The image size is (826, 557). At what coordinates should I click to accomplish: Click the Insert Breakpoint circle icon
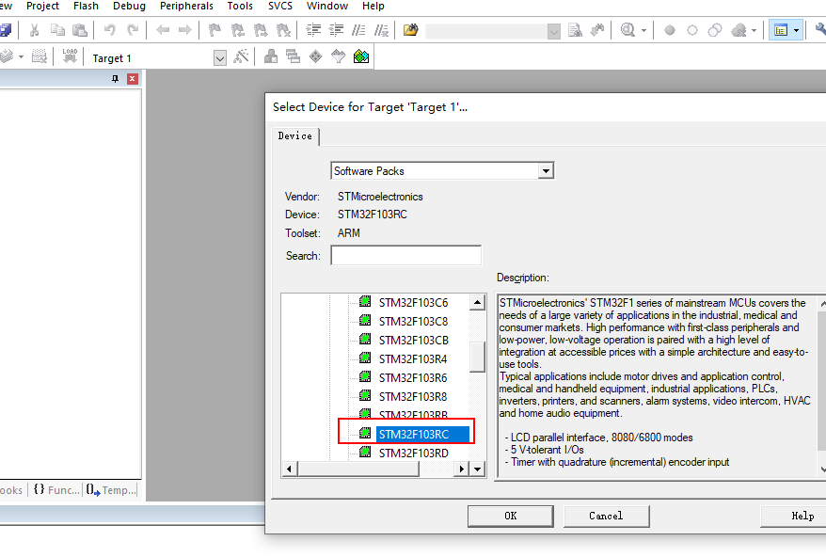(x=670, y=31)
